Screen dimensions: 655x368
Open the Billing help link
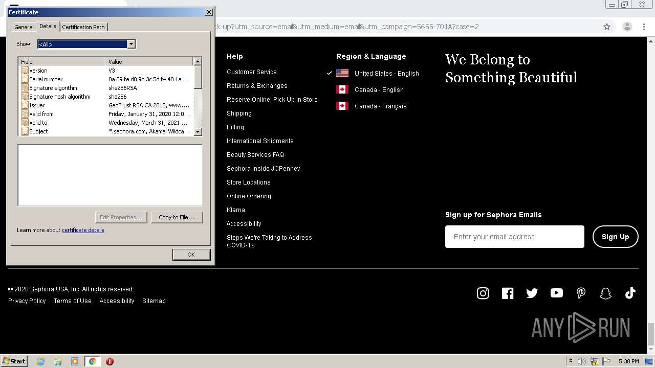(x=235, y=127)
